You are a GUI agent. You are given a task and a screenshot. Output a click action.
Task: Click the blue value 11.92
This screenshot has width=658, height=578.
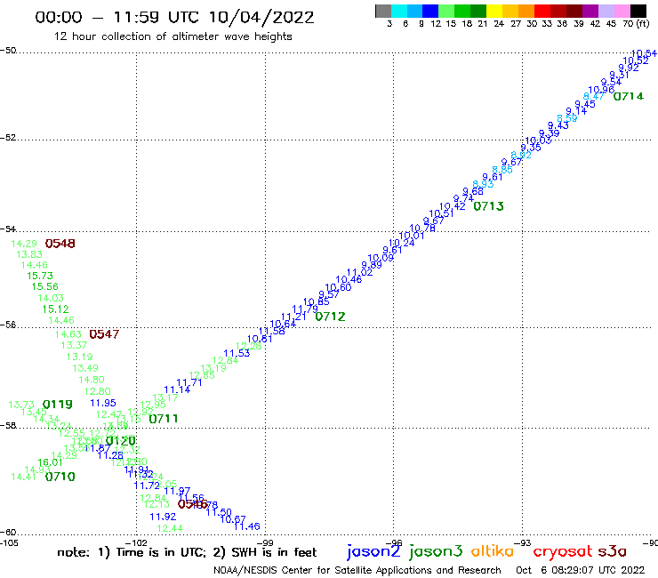pos(163,517)
